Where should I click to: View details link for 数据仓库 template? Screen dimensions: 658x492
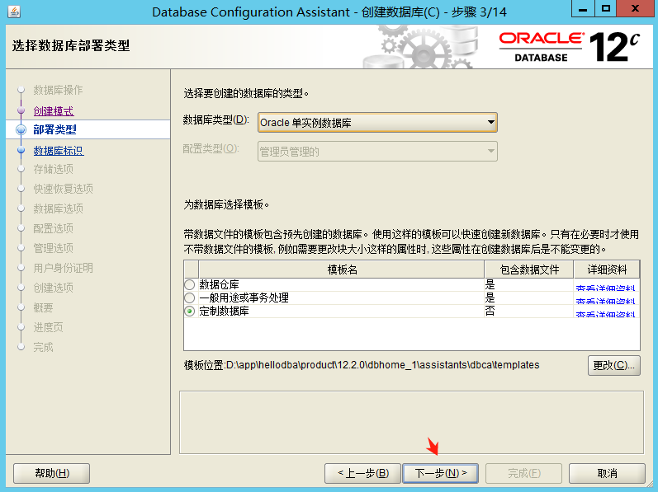click(605, 288)
